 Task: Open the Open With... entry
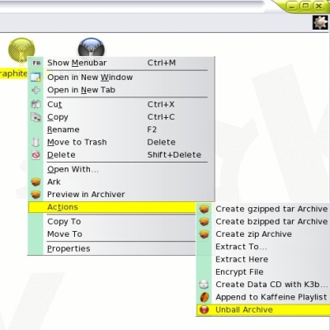[x=121, y=169]
